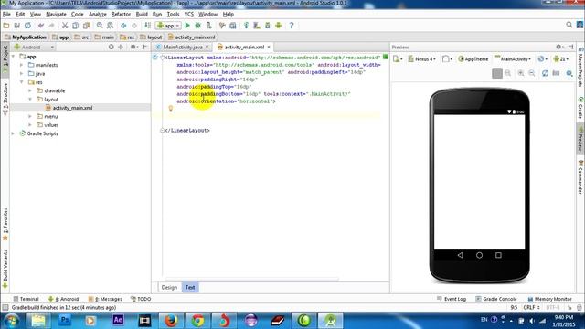
Task: Expand the java folder
Action: point(22,73)
